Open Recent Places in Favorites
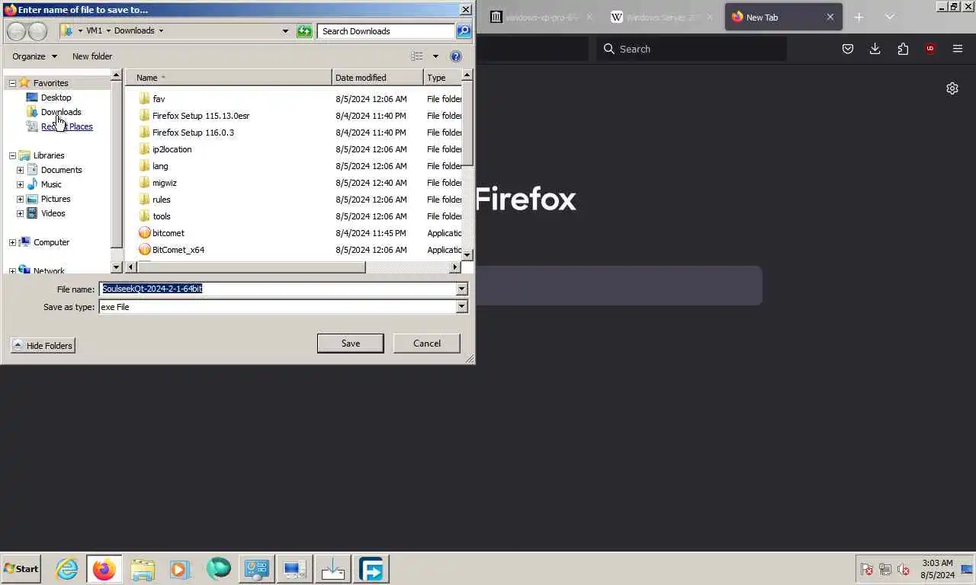The height and width of the screenshot is (585, 976). [66, 126]
